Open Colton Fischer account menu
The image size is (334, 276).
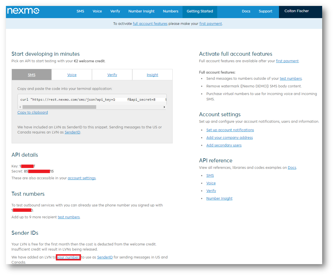coord(296,11)
